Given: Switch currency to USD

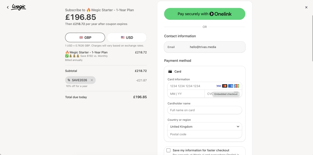Looking at the screenshot, I should pyautogui.click(x=127, y=37).
